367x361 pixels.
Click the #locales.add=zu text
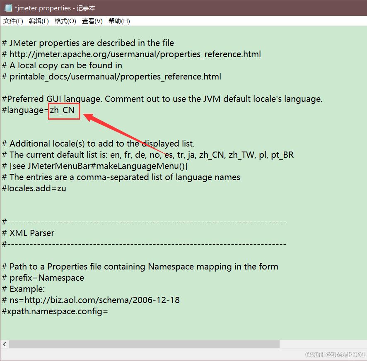[33, 188]
